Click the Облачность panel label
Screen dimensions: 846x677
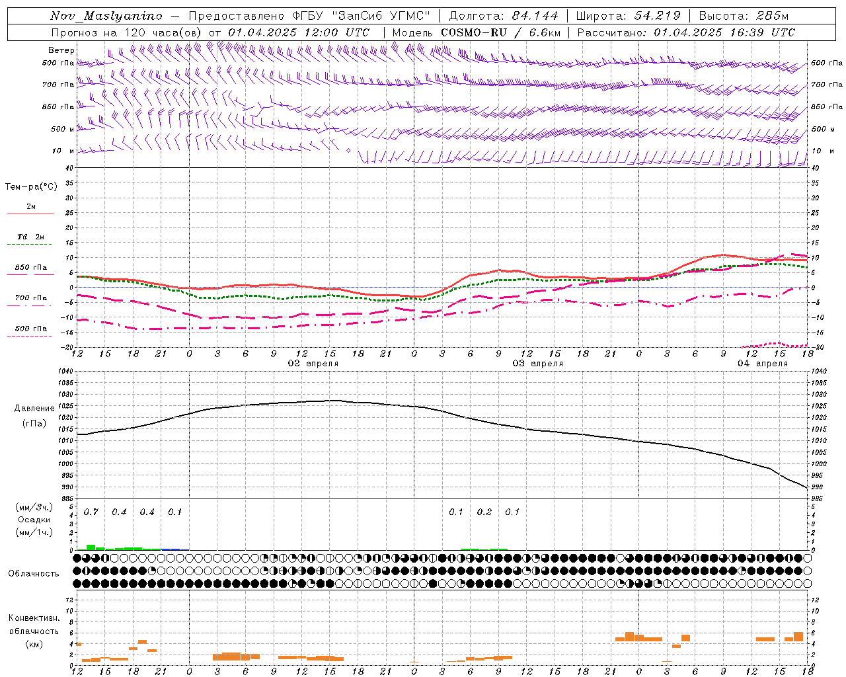pos(34,574)
